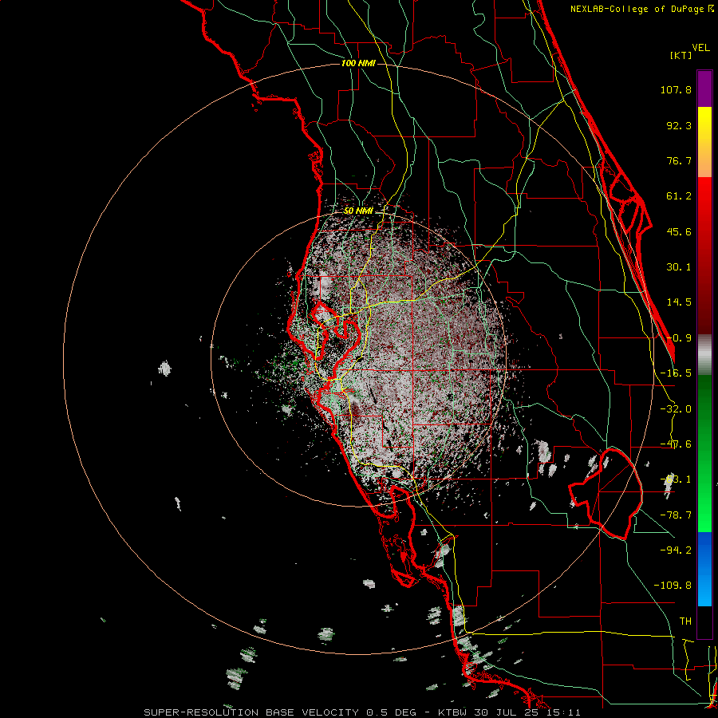Pick the black TH segment of color bar
This screenshot has height=718, width=718.
(704, 621)
